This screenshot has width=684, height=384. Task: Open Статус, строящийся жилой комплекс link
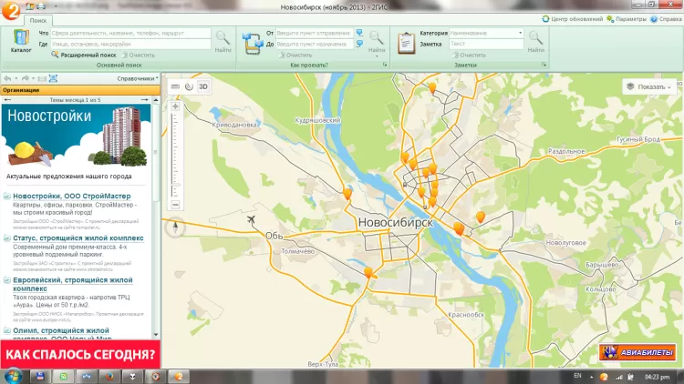coord(78,237)
